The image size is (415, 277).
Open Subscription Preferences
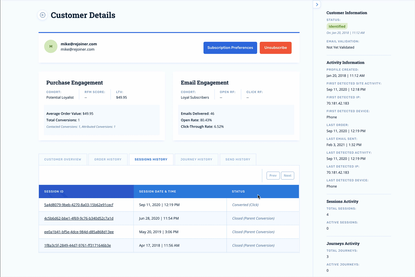point(230,48)
